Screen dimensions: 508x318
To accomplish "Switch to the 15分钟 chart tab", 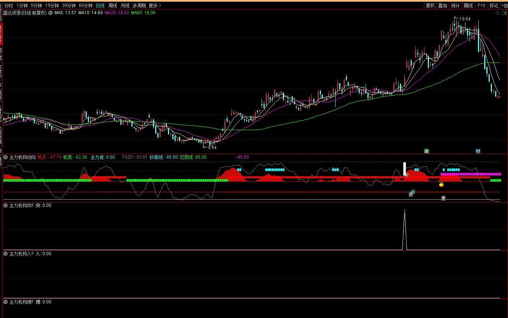I will pos(52,5).
